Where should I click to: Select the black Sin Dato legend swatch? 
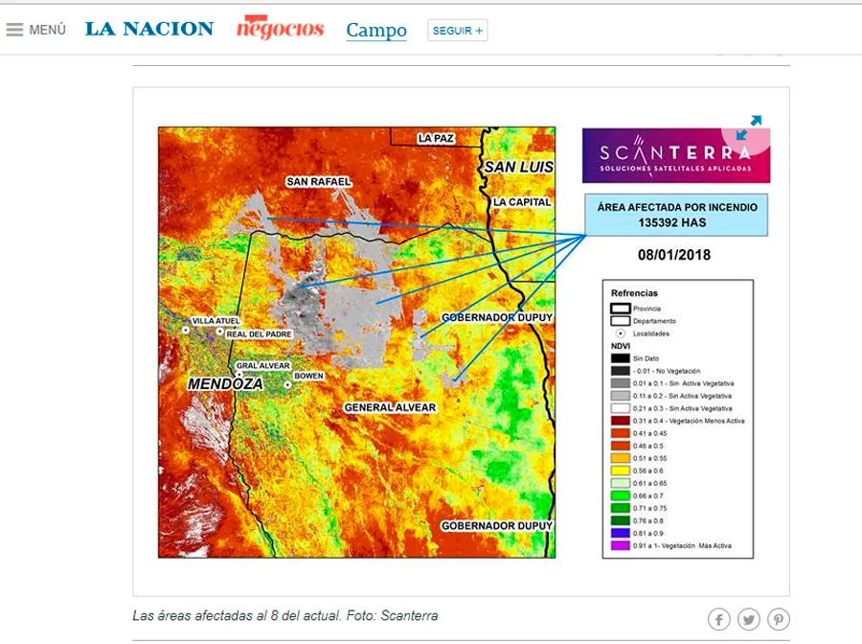[x=621, y=357]
